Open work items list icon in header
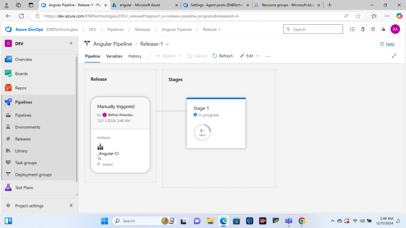Viewport: 406px width, 228px height. pyautogui.click(x=352, y=29)
